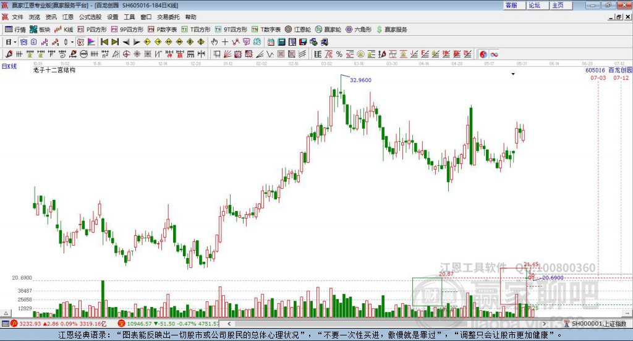Click the SH000001 上证指数 status item
633x341 pixels.
coord(595,324)
